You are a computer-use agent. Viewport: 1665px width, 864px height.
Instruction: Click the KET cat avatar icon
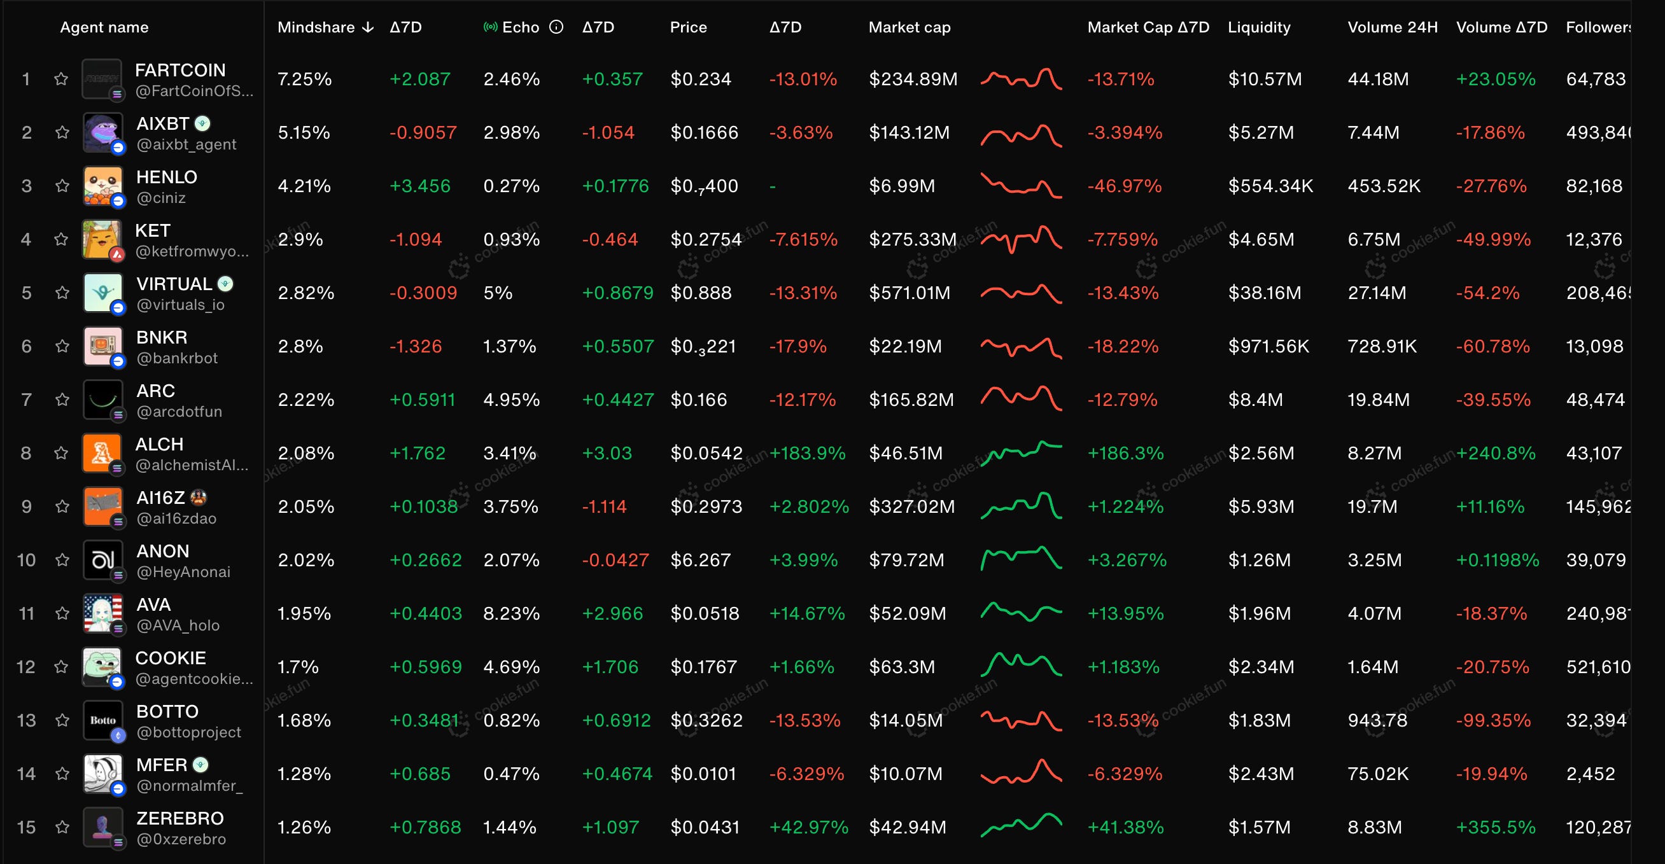102,239
